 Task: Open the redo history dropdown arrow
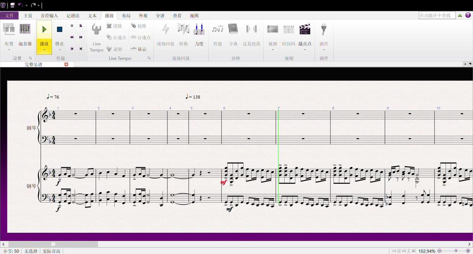click(x=39, y=5)
